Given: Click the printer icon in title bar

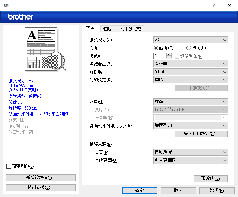Looking at the screenshot, I should point(6,5).
